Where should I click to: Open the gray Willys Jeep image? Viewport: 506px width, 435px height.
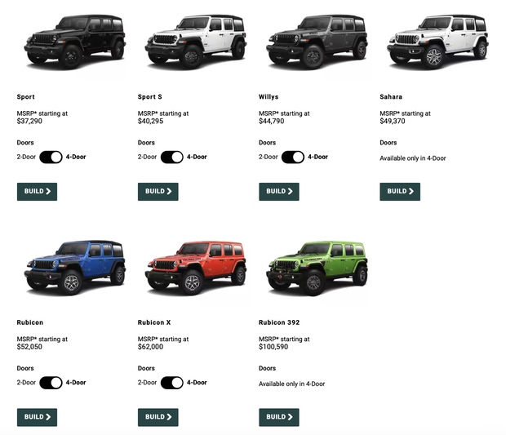[x=317, y=42]
